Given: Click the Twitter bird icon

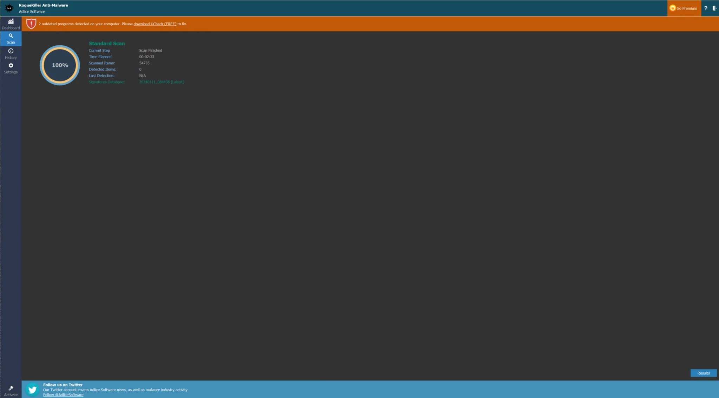Looking at the screenshot, I should pyautogui.click(x=32, y=390).
